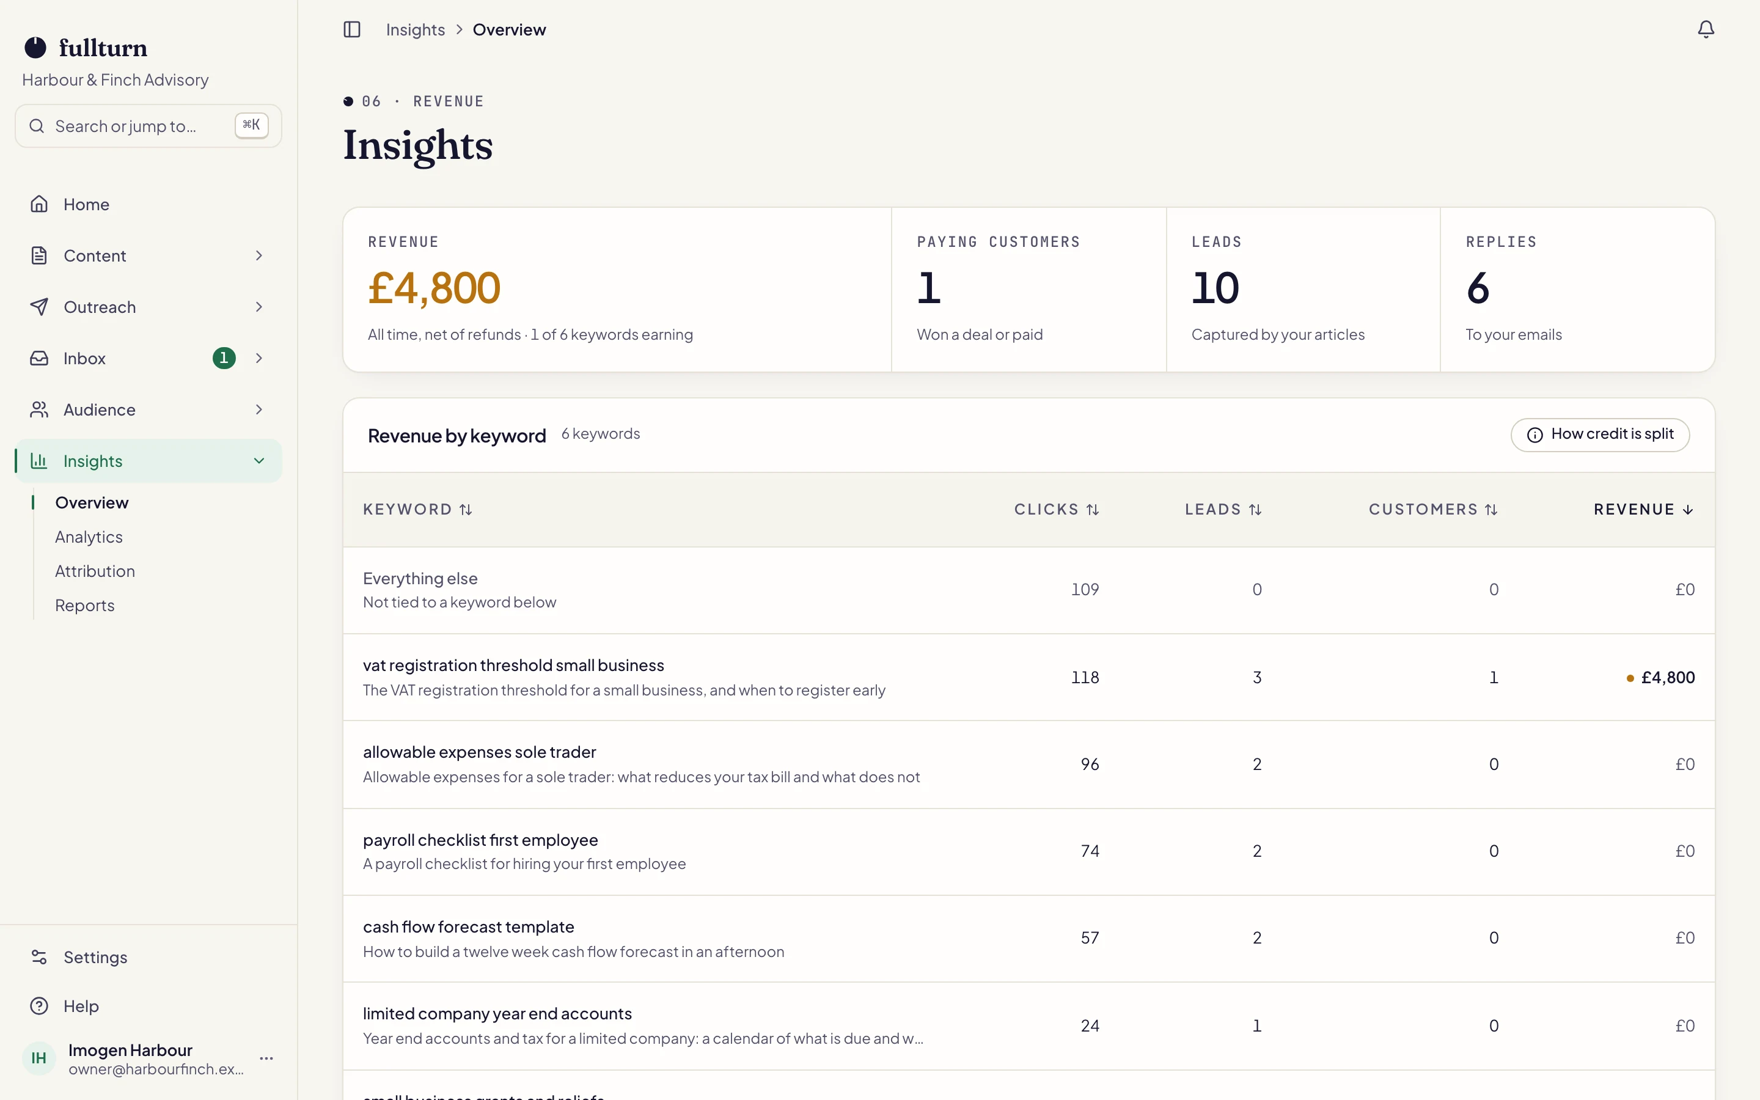
Task: Click the Replies summary card value 6
Action: (x=1478, y=287)
